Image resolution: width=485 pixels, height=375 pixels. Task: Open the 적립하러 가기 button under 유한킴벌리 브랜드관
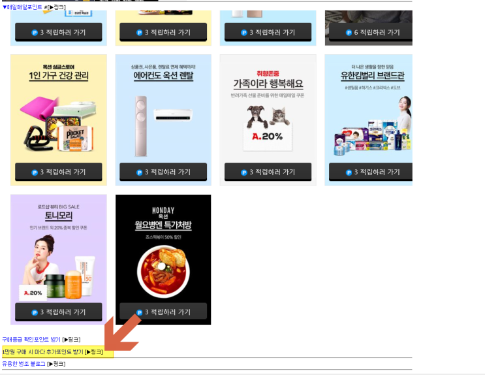pos(371,172)
